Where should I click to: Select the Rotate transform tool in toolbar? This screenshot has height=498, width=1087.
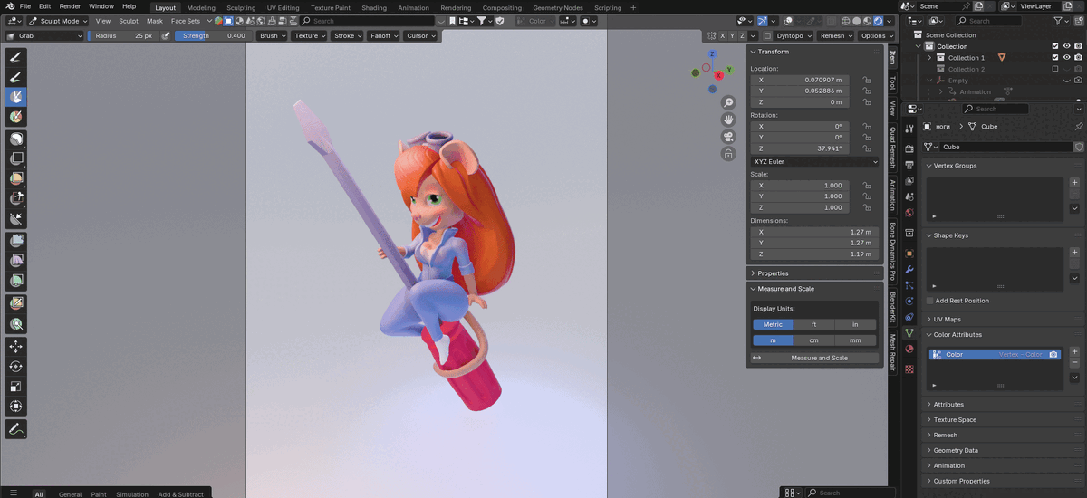point(16,367)
